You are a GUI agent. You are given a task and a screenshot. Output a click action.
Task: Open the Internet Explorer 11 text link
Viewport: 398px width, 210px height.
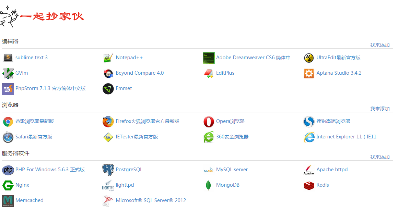click(x=346, y=137)
